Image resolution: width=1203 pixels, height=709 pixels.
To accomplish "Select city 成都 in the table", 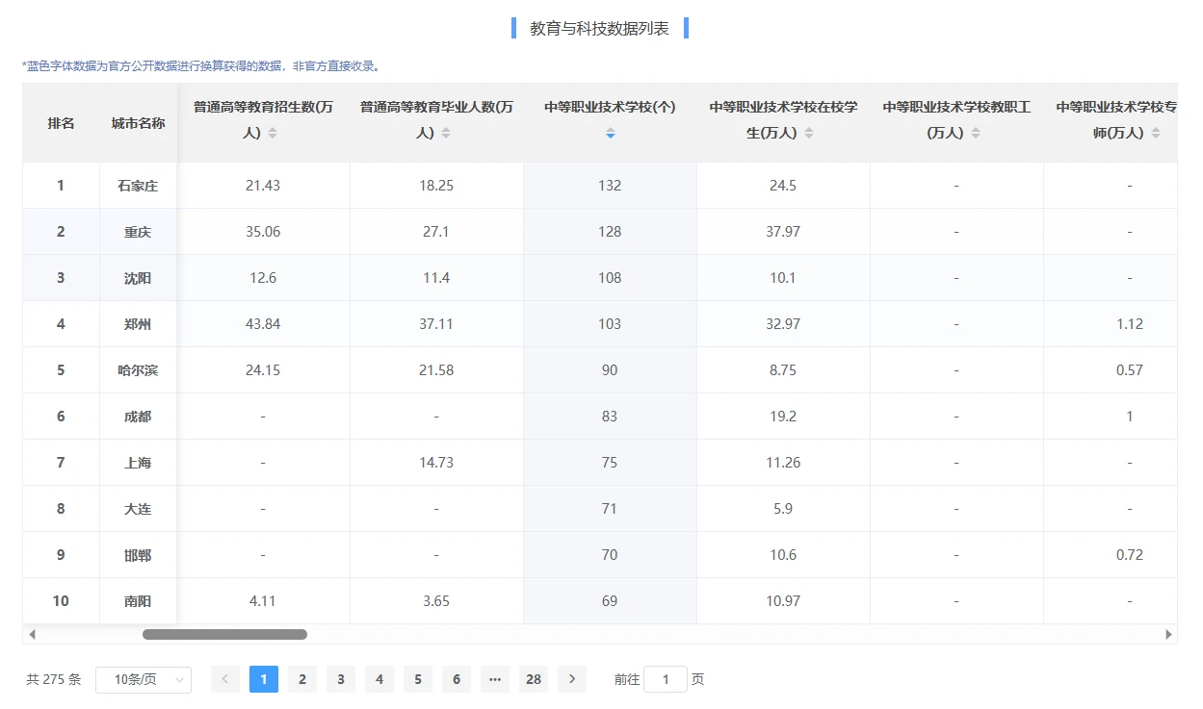I will pyautogui.click(x=138, y=417).
